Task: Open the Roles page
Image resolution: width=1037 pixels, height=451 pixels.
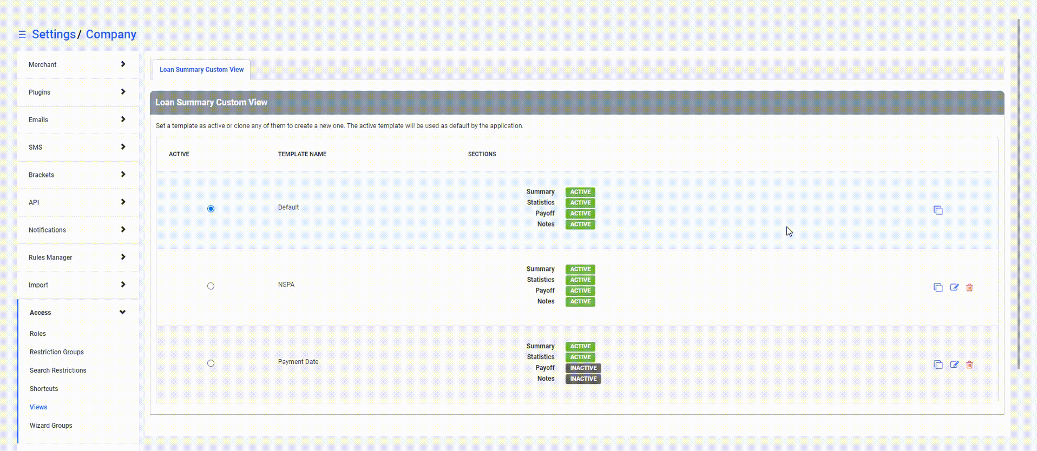Action: [x=38, y=334]
